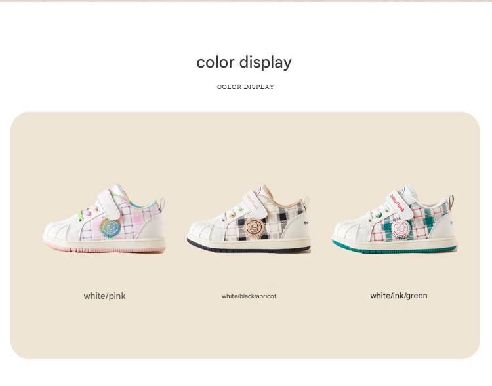Click the large 'color display' heading
This screenshot has height=386, width=492.
(x=244, y=62)
